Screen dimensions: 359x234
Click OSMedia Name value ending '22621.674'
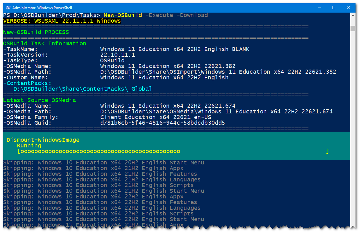click(x=168, y=106)
